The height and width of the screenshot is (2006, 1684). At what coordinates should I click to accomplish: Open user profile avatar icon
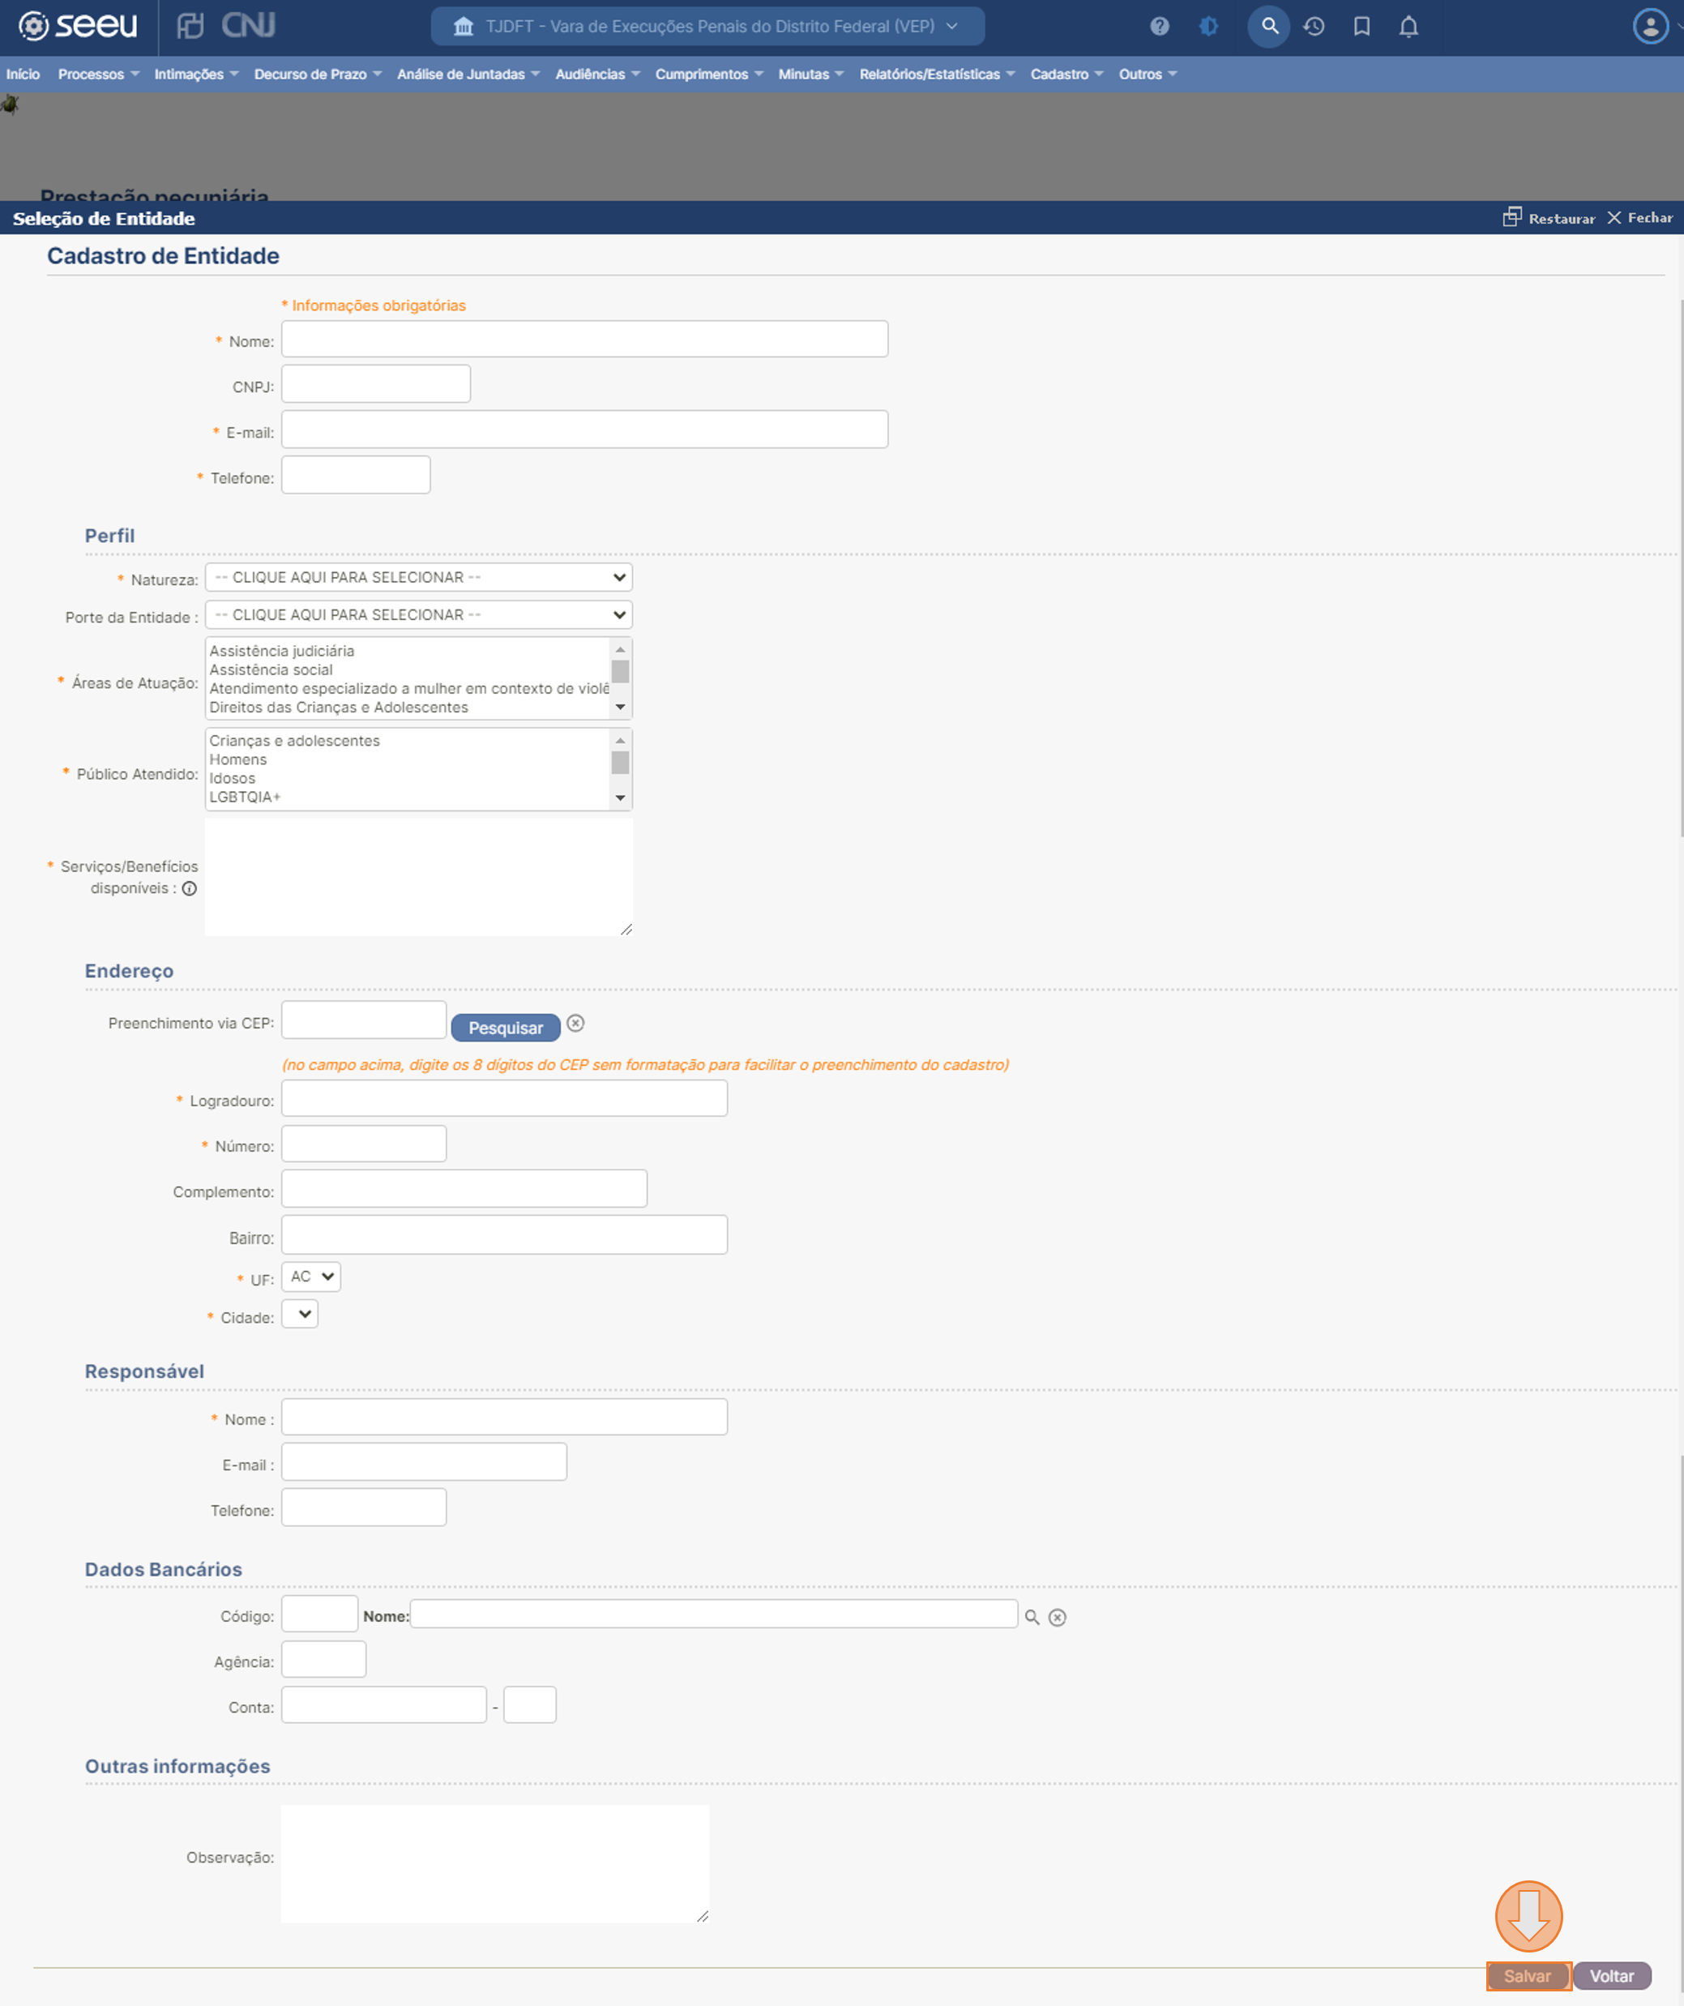click(x=1650, y=27)
